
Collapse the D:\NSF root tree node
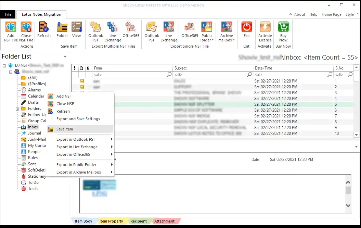(x=4, y=66)
